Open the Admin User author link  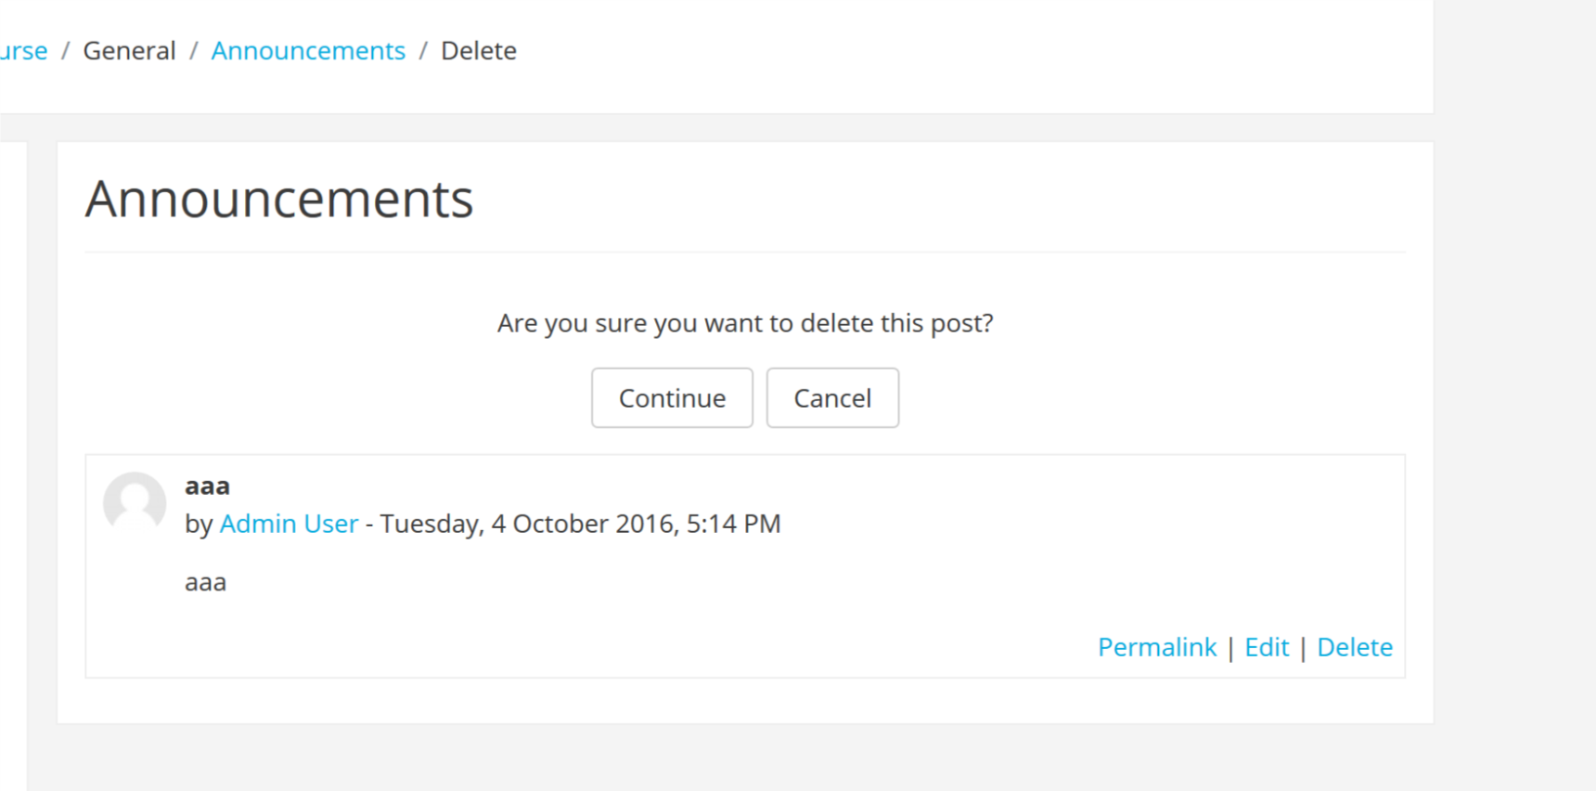click(x=289, y=524)
